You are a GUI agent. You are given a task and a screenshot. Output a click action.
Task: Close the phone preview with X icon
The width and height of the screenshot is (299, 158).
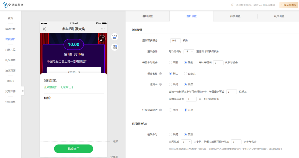pyautogui.click(x=44, y=29)
